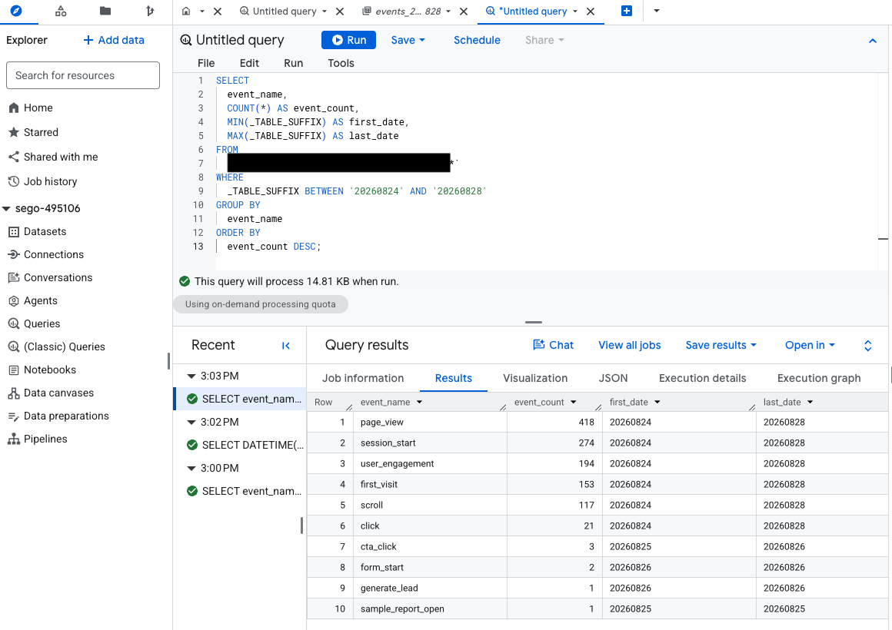Image resolution: width=892 pixels, height=630 pixels.
Task: Switch to the first Untitled query tab
Action: click(x=278, y=12)
